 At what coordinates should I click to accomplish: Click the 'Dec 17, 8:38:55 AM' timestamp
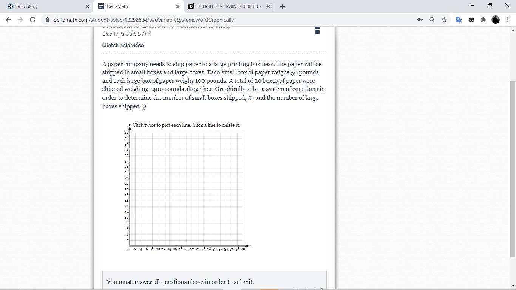[127, 34]
